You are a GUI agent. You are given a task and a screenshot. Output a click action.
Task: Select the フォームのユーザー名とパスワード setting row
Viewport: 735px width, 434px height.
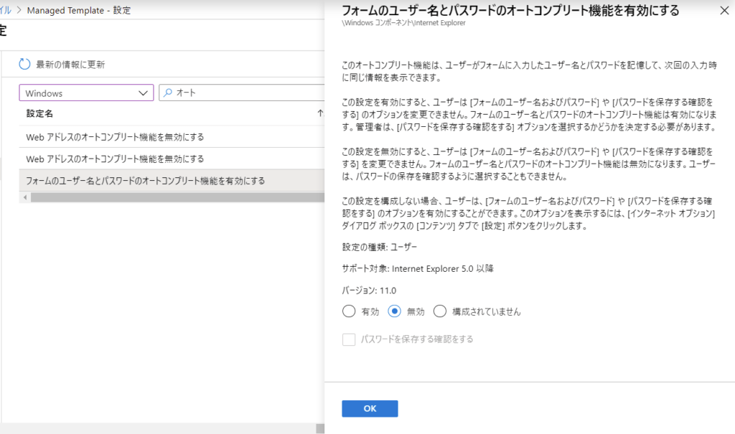pyautogui.click(x=172, y=181)
